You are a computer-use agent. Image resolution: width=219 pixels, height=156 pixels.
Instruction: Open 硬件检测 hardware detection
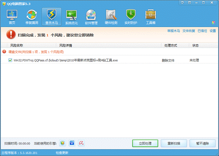(x=111, y=17)
